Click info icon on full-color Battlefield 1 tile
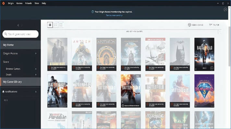This screenshot has width=231, height=129. tap(123, 105)
